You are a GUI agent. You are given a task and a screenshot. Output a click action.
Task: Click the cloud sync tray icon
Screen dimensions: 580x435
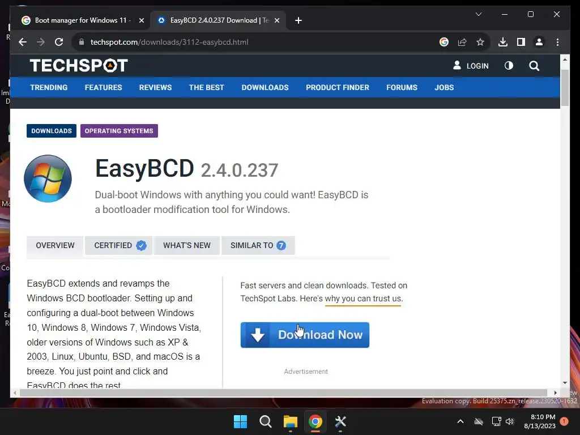pos(479,421)
